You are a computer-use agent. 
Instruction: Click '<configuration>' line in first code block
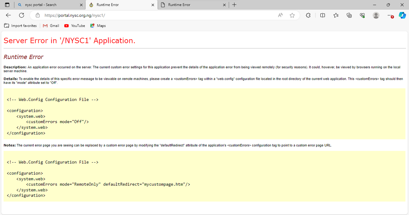[x=25, y=111]
